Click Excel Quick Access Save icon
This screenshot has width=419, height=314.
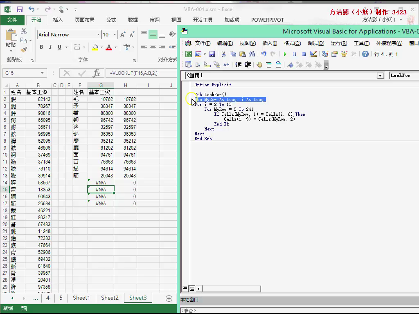coord(20,9)
